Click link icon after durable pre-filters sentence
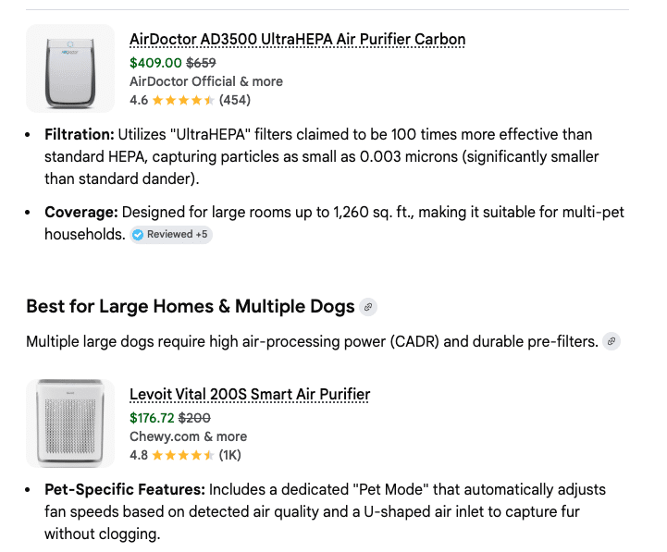667x552 pixels. [611, 341]
